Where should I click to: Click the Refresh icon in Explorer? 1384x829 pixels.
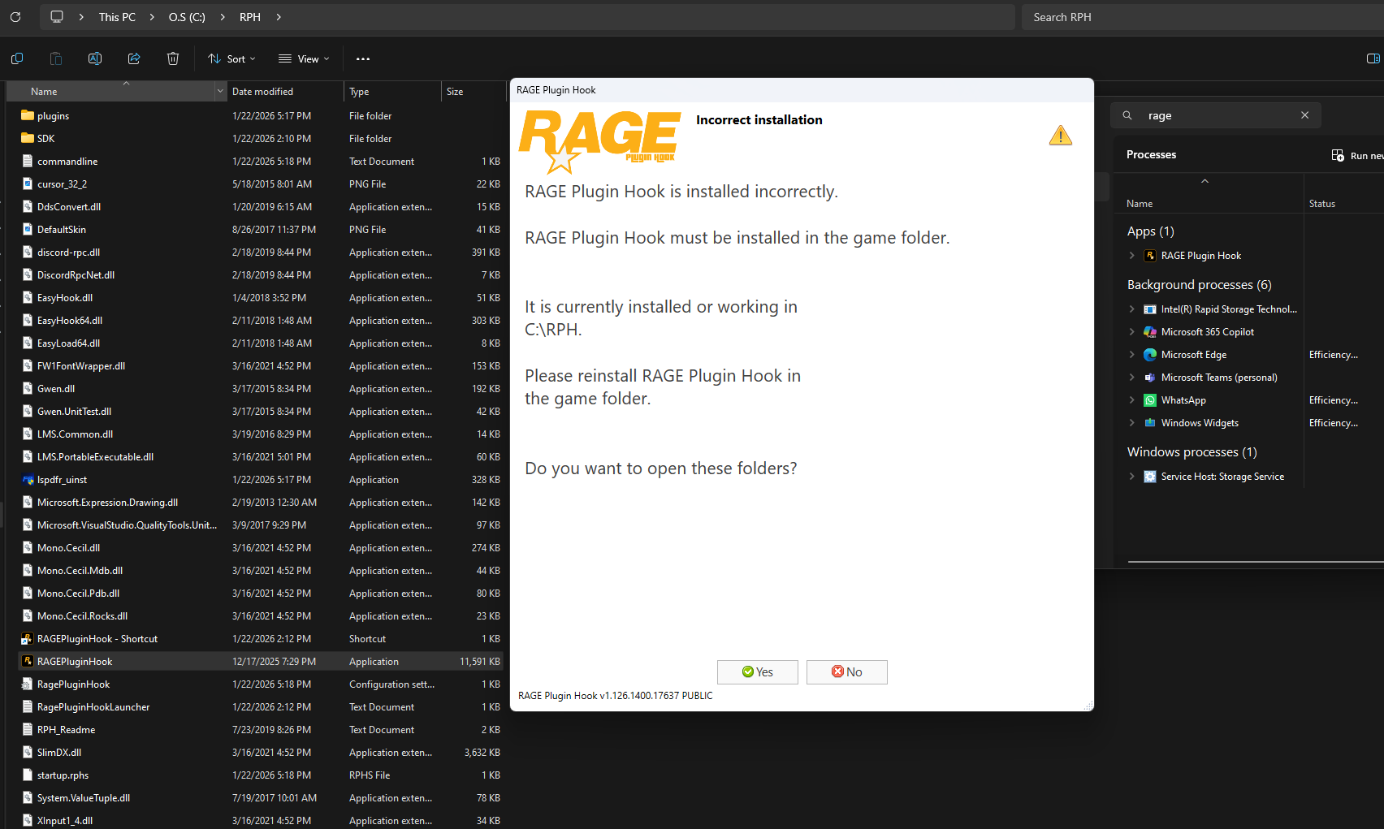[x=15, y=17]
